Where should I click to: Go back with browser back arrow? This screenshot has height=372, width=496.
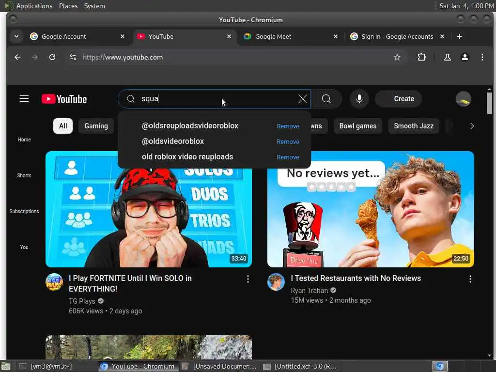click(x=17, y=57)
